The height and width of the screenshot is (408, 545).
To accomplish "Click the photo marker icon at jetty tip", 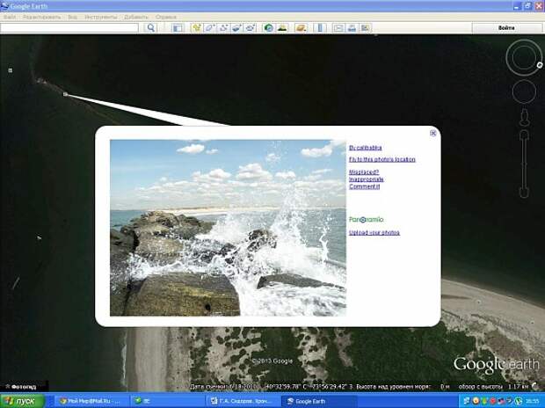I will pyautogui.click(x=65, y=94).
